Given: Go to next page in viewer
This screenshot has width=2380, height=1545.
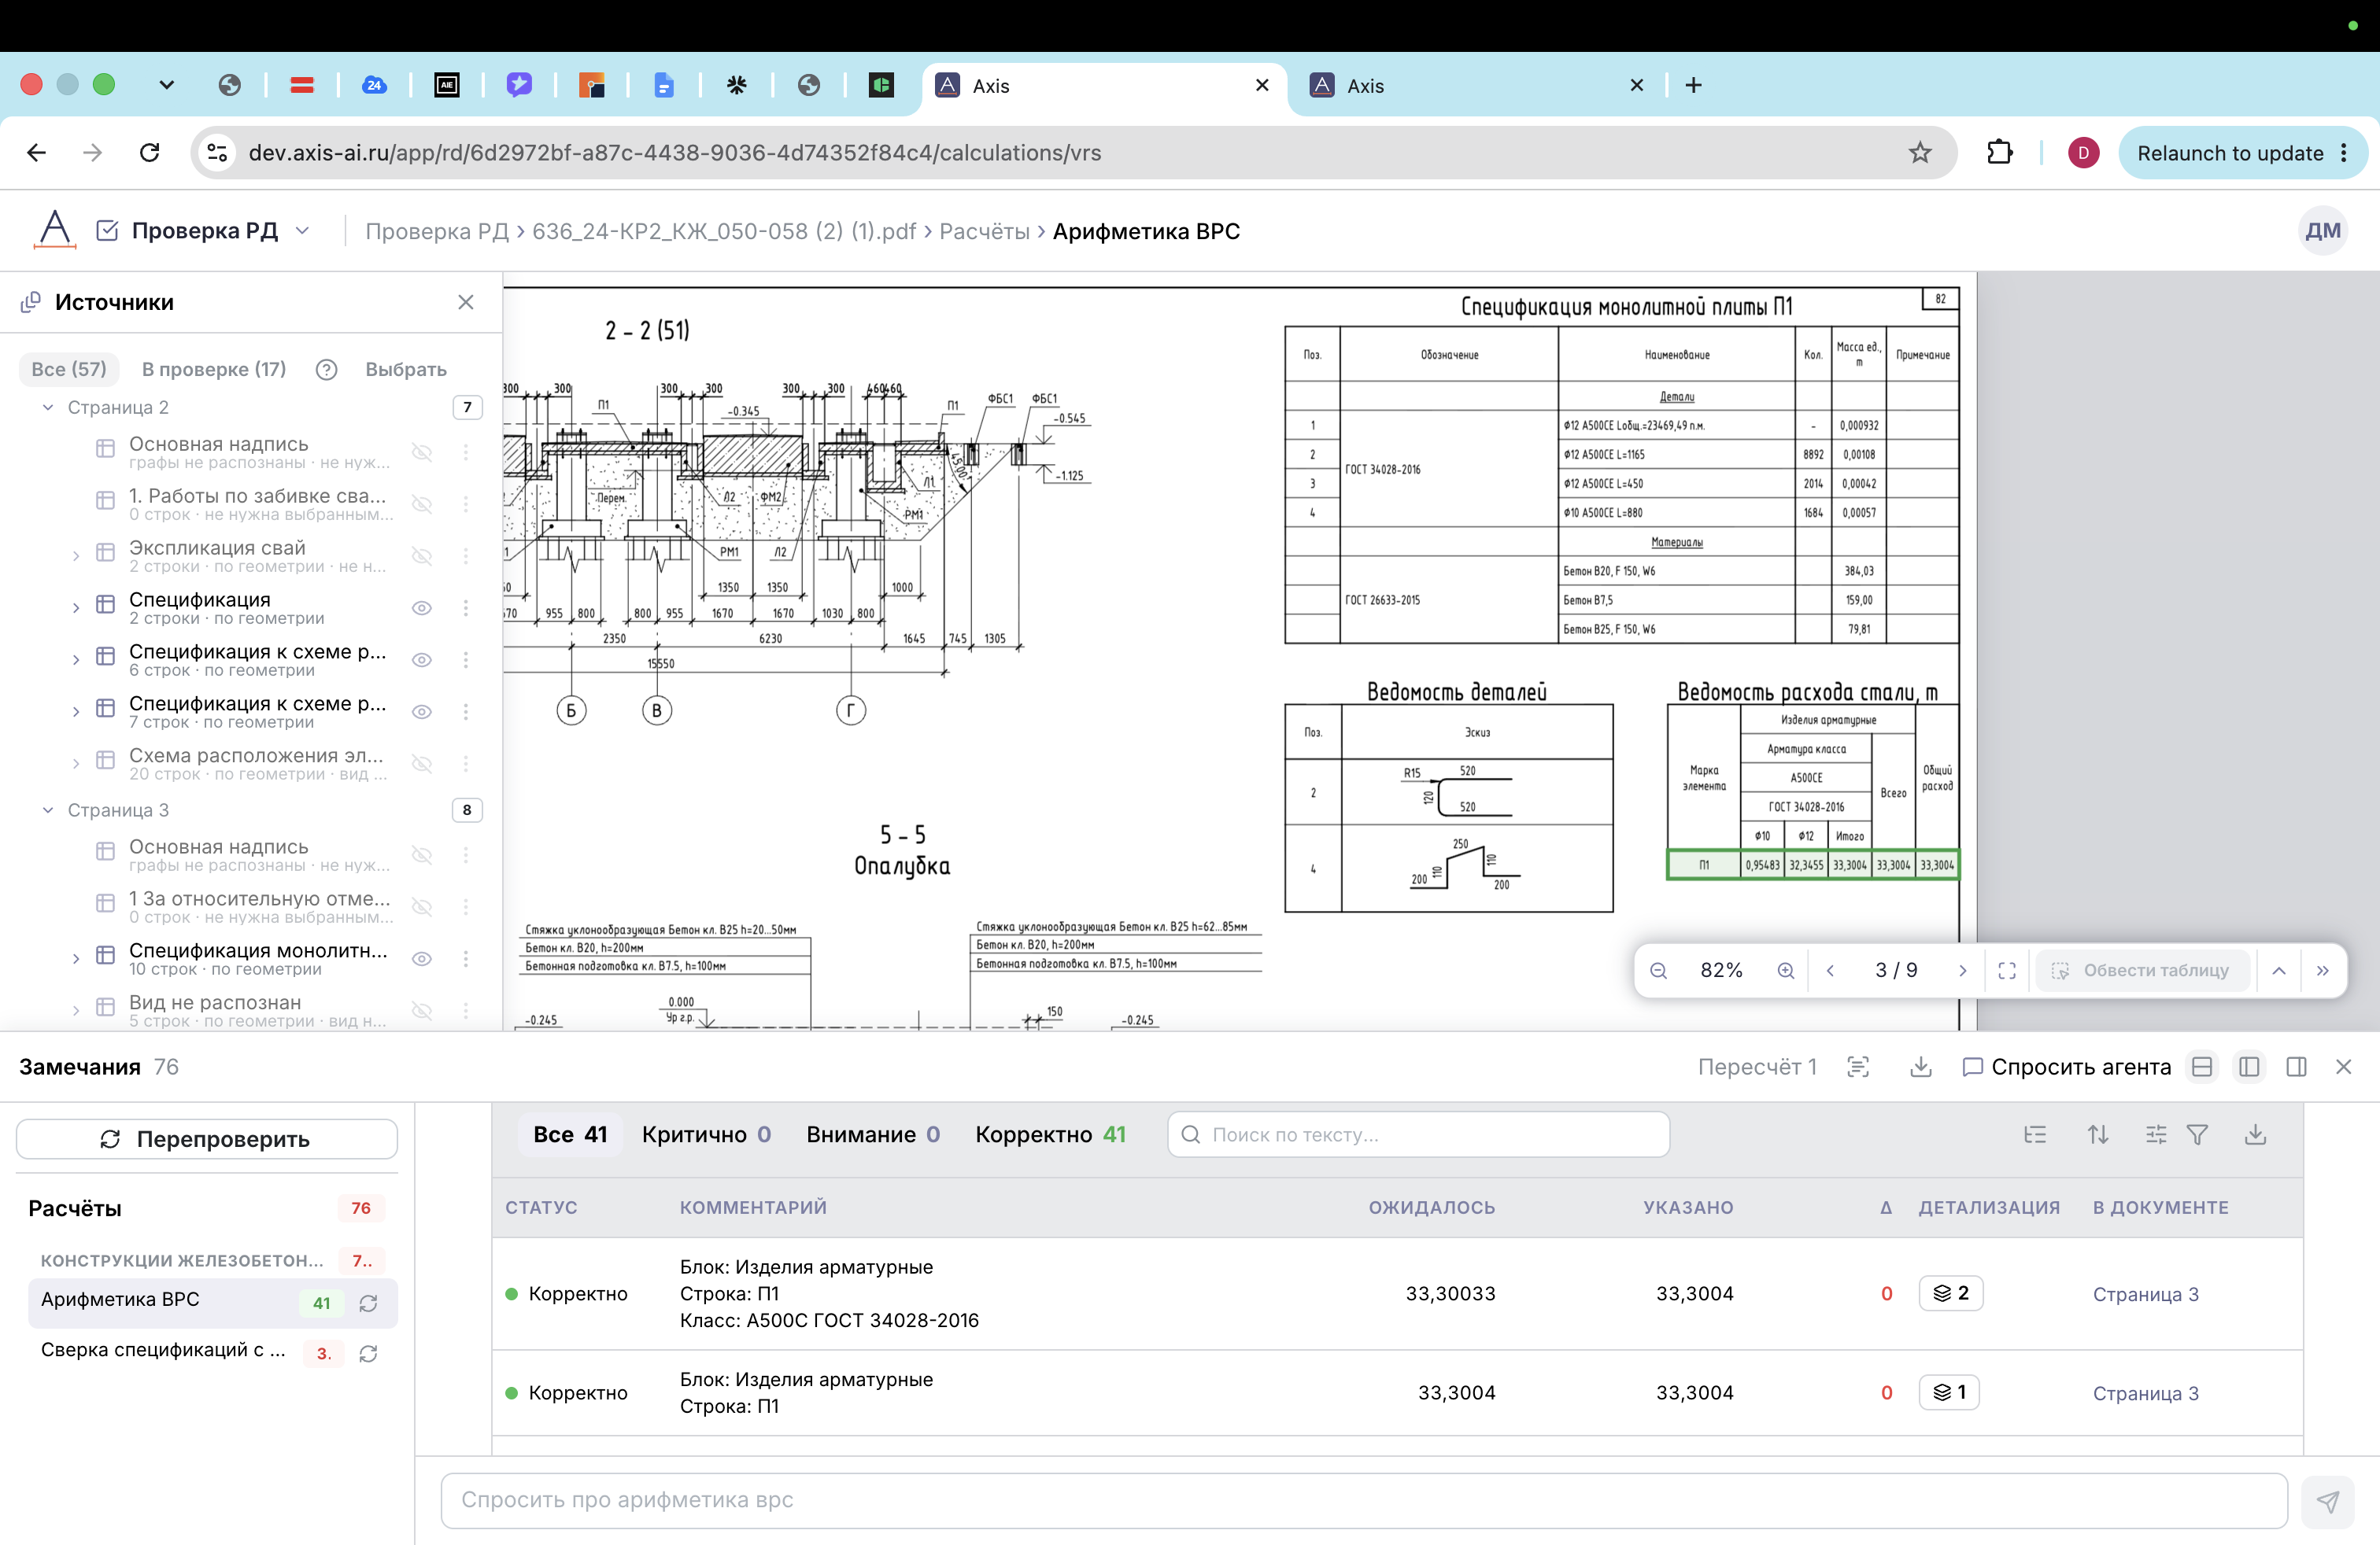Looking at the screenshot, I should point(1962,971).
